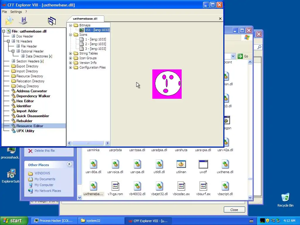Viewport: 300px width, 225px height.
Task: Open the Address Converter tool
Action: coord(32,91)
